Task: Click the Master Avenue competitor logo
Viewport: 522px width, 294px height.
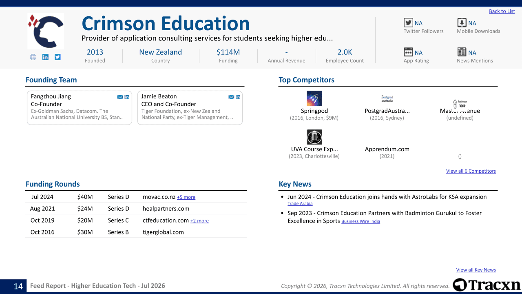Action: 460,103
